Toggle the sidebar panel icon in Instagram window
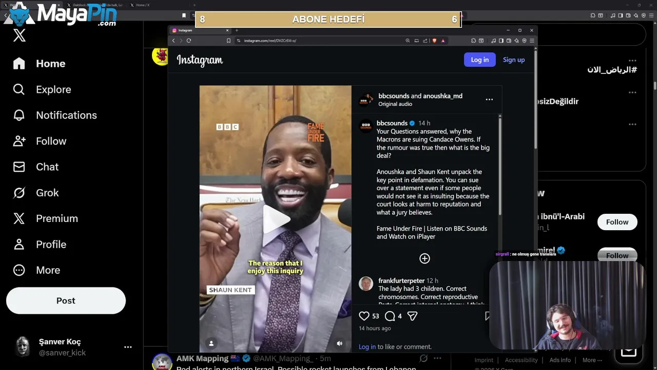Screen dimensions: 657x370 (x=501, y=41)
